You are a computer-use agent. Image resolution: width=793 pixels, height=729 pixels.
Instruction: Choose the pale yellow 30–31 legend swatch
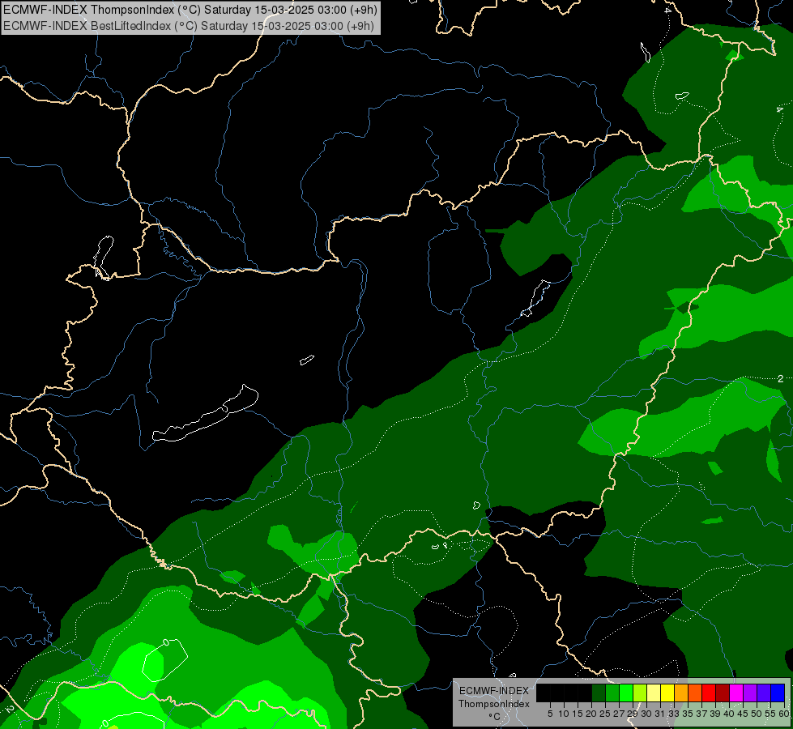coord(654,693)
